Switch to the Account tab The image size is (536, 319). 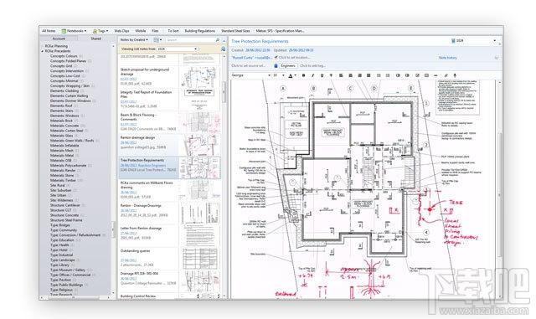(59, 39)
